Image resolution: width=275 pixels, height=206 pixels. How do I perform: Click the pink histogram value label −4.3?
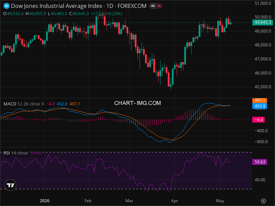click(x=258, y=119)
